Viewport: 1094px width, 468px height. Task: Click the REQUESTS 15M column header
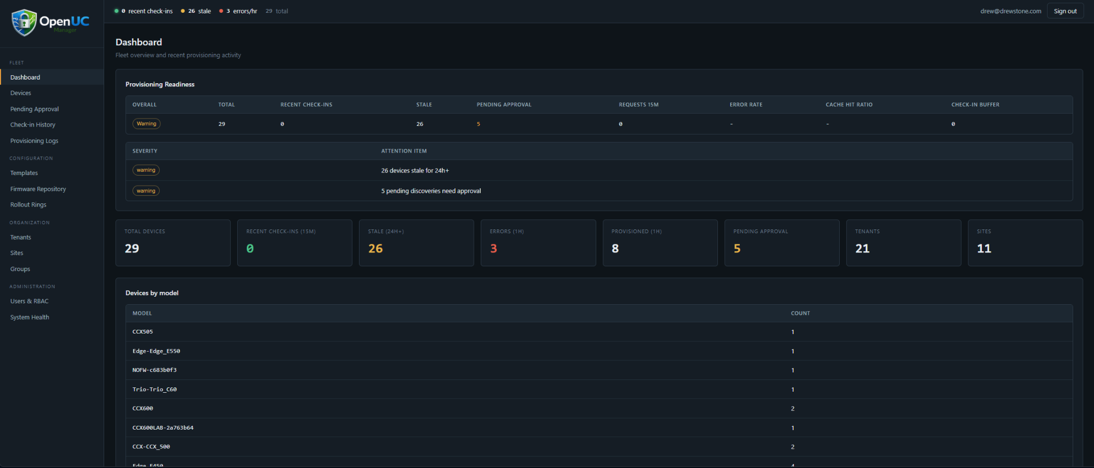[x=638, y=105]
